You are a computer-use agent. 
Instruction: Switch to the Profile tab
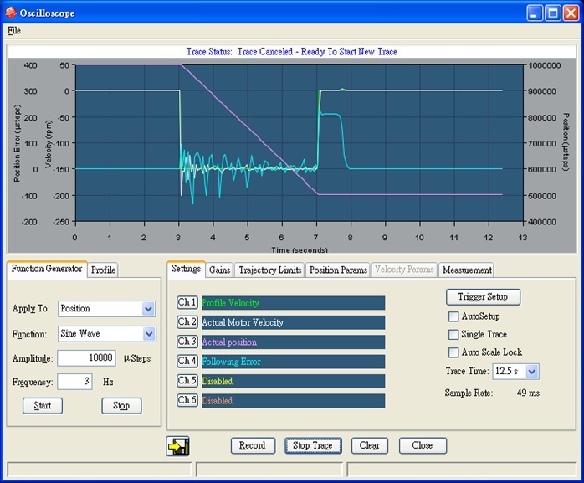[103, 270]
